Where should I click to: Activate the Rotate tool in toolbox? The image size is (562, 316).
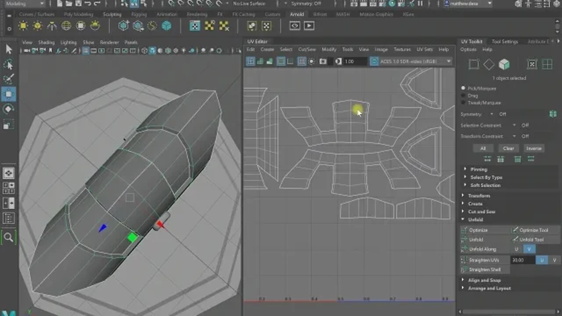(x=9, y=109)
